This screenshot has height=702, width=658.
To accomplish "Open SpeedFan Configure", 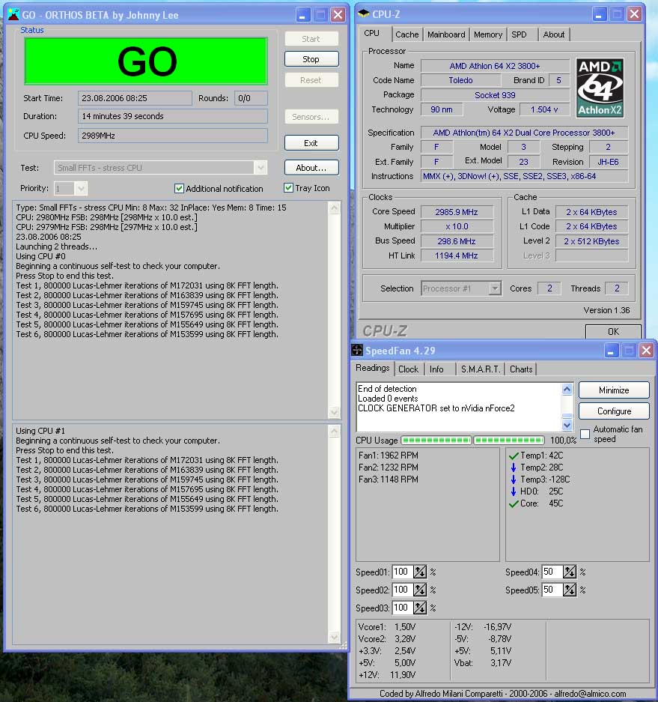I will pyautogui.click(x=614, y=411).
